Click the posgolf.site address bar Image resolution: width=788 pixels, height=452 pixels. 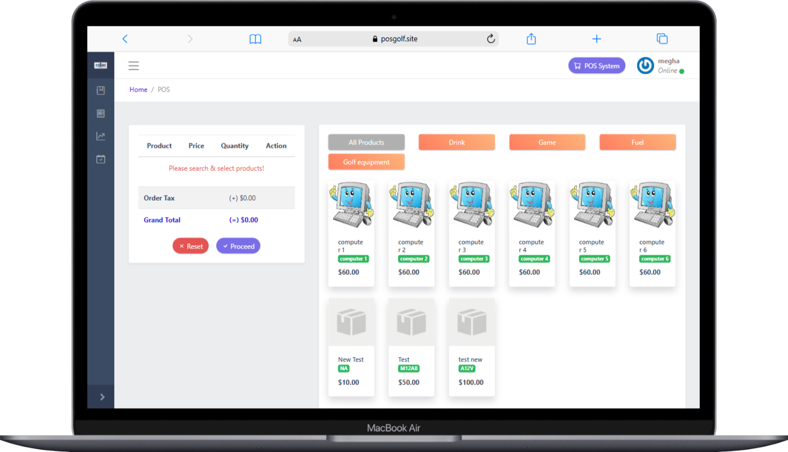point(394,39)
